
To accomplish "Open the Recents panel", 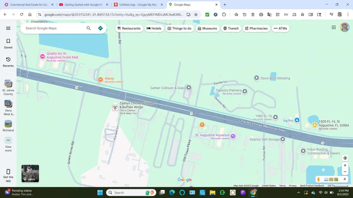I will 8,62.
